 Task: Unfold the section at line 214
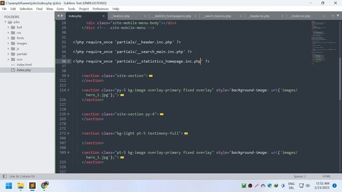pos(68,90)
